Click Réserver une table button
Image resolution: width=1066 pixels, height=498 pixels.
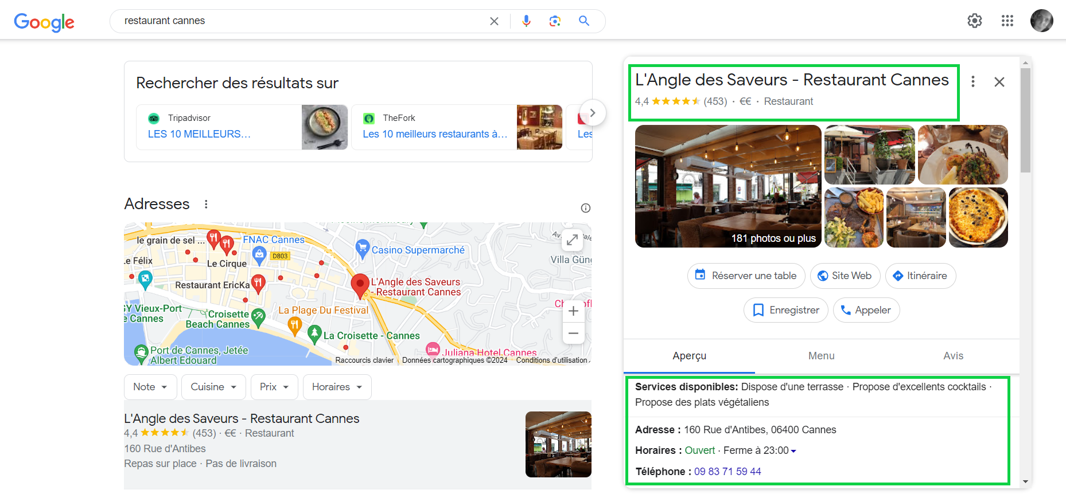746,276
